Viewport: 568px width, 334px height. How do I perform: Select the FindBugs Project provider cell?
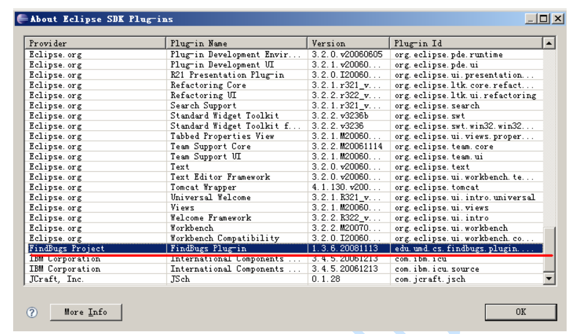(x=67, y=248)
